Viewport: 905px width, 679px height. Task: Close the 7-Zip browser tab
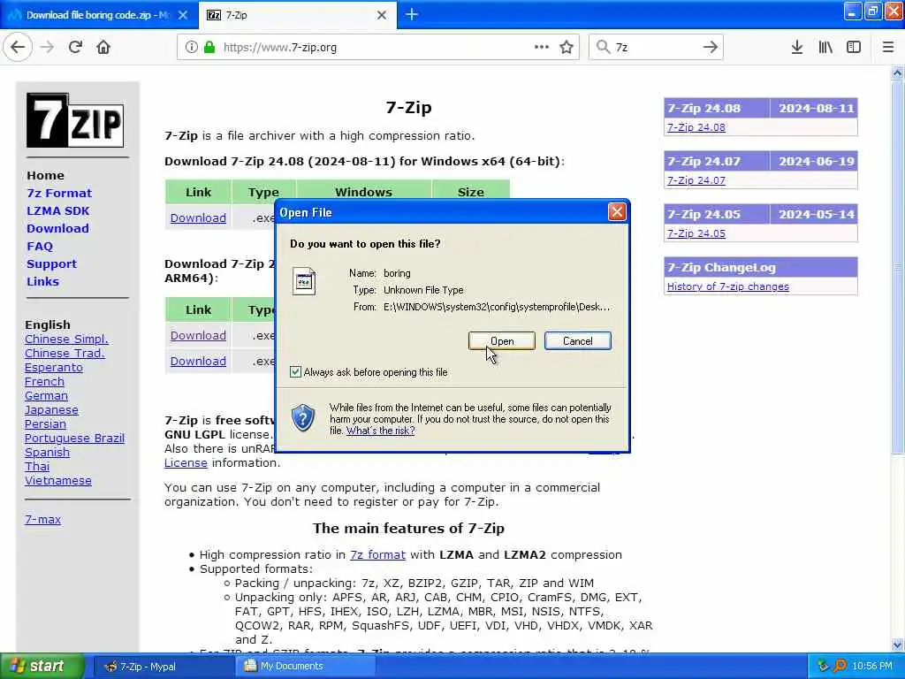pyautogui.click(x=382, y=15)
